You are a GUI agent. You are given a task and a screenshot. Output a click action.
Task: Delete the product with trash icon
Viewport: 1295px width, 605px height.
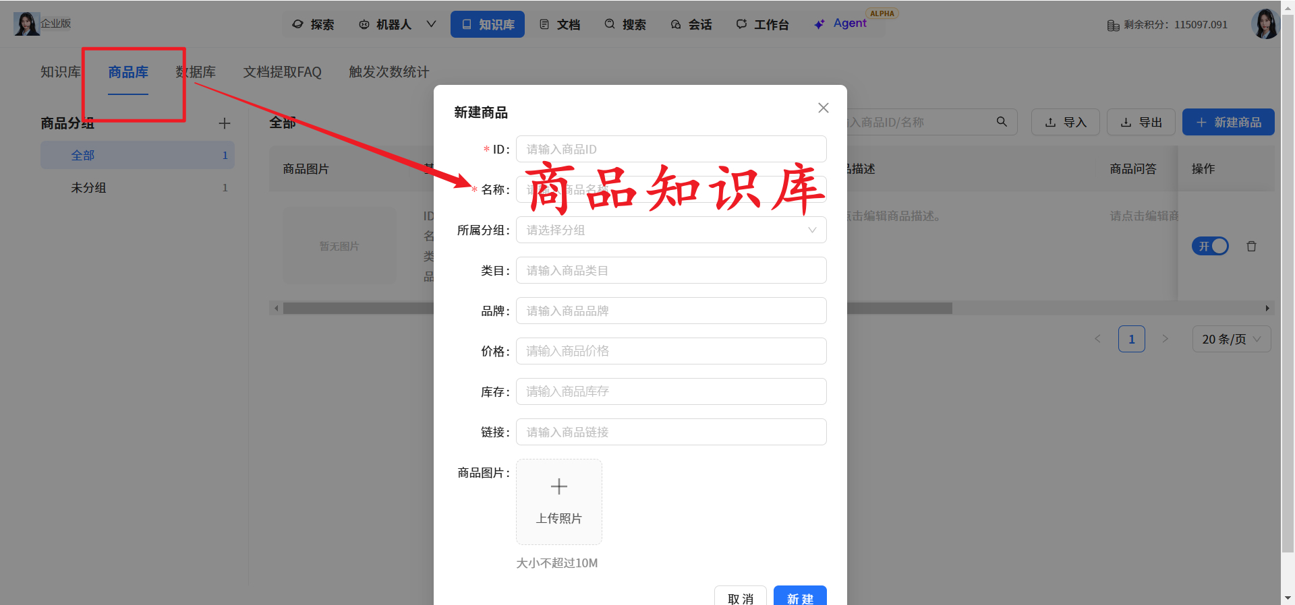(1251, 246)
